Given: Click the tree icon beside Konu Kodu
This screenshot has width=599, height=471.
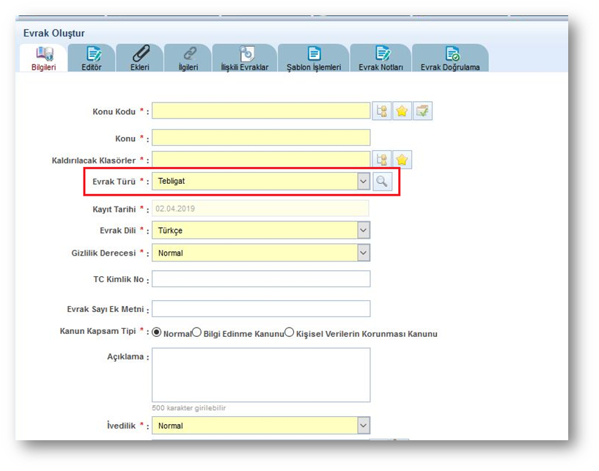Looking at the screenshot, I should [x=382, y=111].
